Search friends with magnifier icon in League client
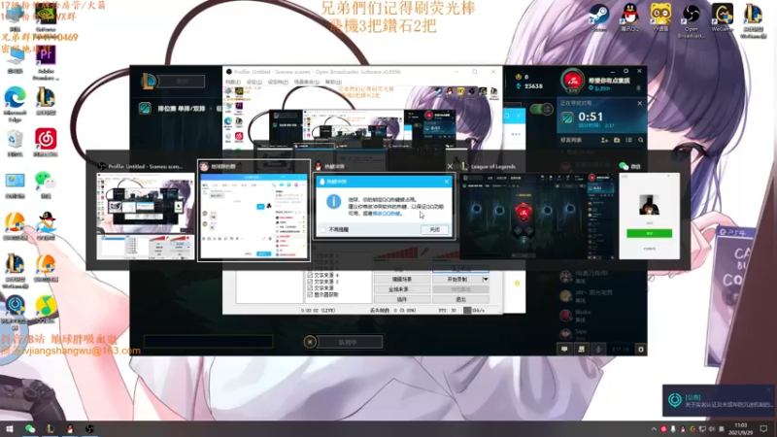Image resolution: width=777 pixels, height=437 pixels. click(x=641, y=140)
